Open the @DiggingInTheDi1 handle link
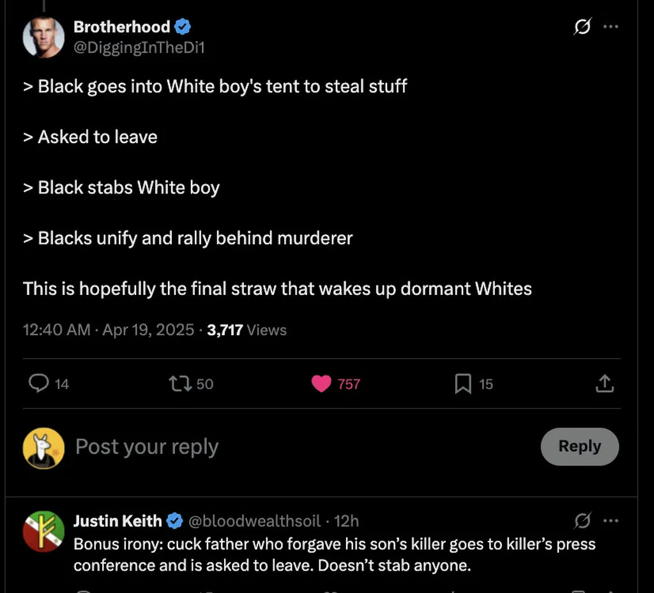Viewport: 654px width, 593px height. 139,47
